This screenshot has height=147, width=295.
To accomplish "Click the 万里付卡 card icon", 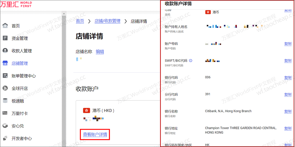I will pyautogui.click(x=5, y=113).
